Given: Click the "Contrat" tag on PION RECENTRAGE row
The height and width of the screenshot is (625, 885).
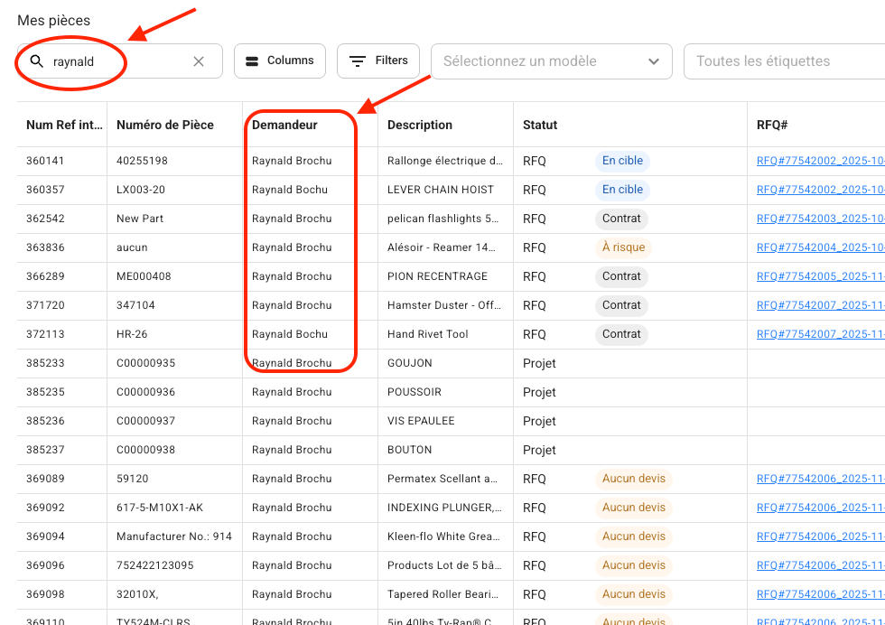Looking at the screenshot, I should [x=621, y=276].
